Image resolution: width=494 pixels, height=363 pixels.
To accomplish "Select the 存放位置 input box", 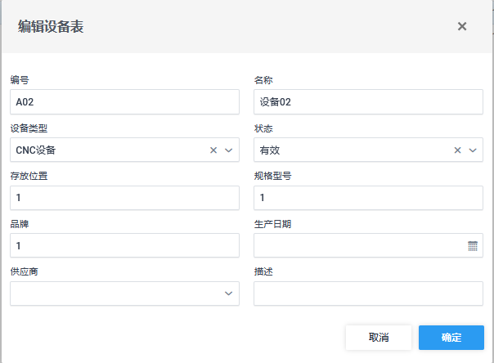I will pos(124,198).
